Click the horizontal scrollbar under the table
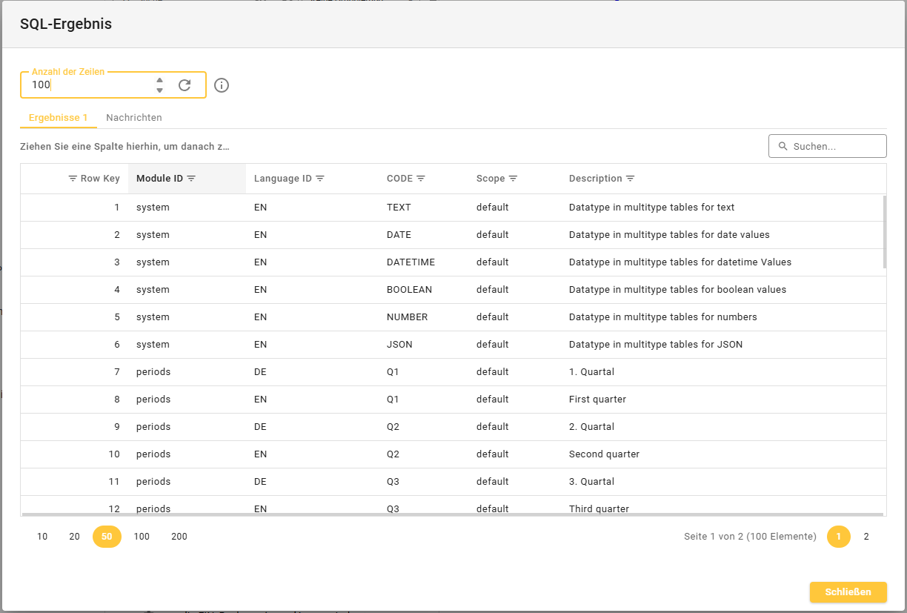Viewport: 907px width, 613px height. pyautogui.click(x=452, y=514)
